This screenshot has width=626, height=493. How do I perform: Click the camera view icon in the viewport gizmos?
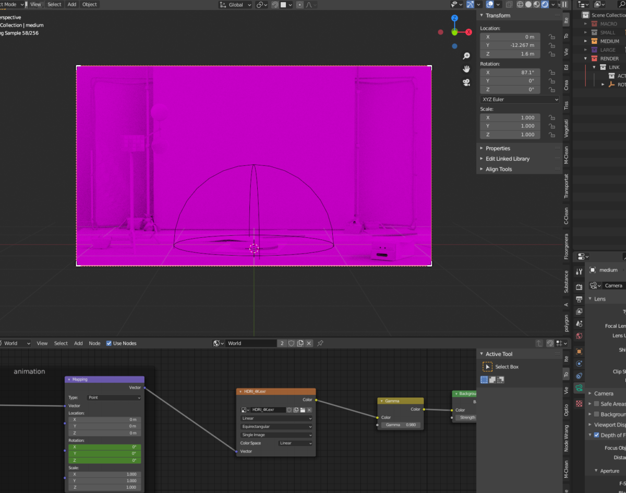(x=466, y=82)
